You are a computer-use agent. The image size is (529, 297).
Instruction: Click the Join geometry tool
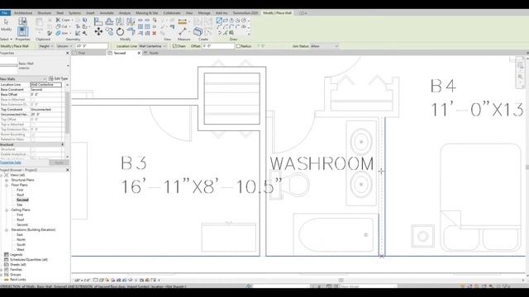coord(62,33)
